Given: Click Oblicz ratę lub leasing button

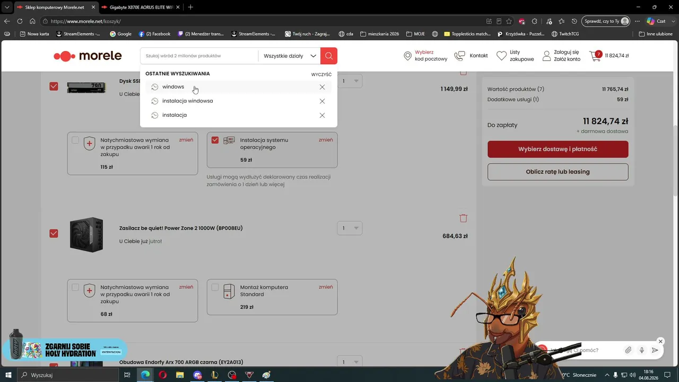Looking at the screenshot, I should coord(558,172).
